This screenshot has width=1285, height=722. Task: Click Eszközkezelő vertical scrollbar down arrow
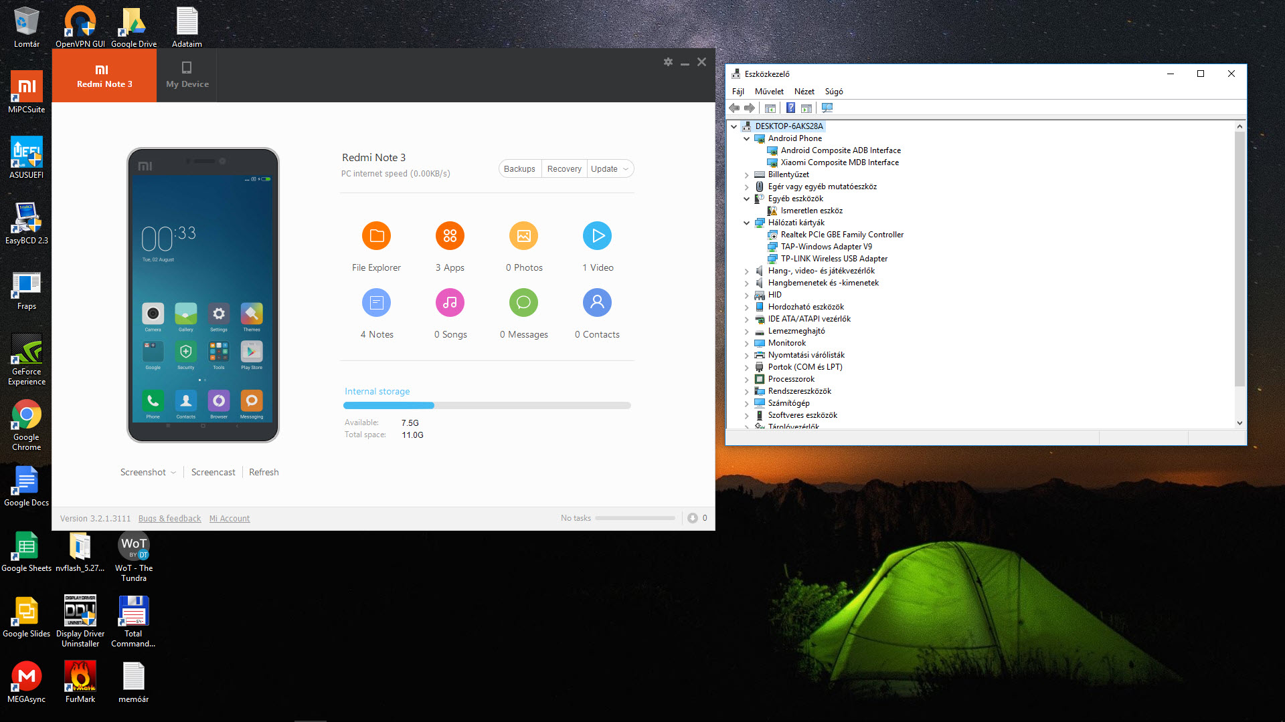pyautogui.click(x=1239, y=423)
